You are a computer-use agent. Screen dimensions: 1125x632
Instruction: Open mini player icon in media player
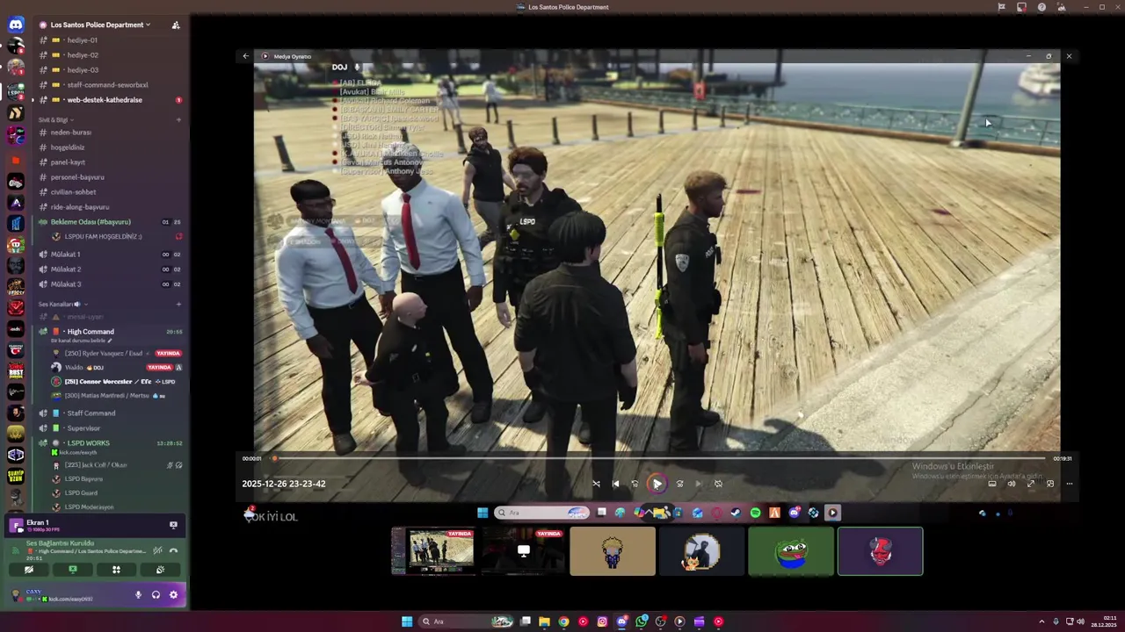[x=1050, y=484]
